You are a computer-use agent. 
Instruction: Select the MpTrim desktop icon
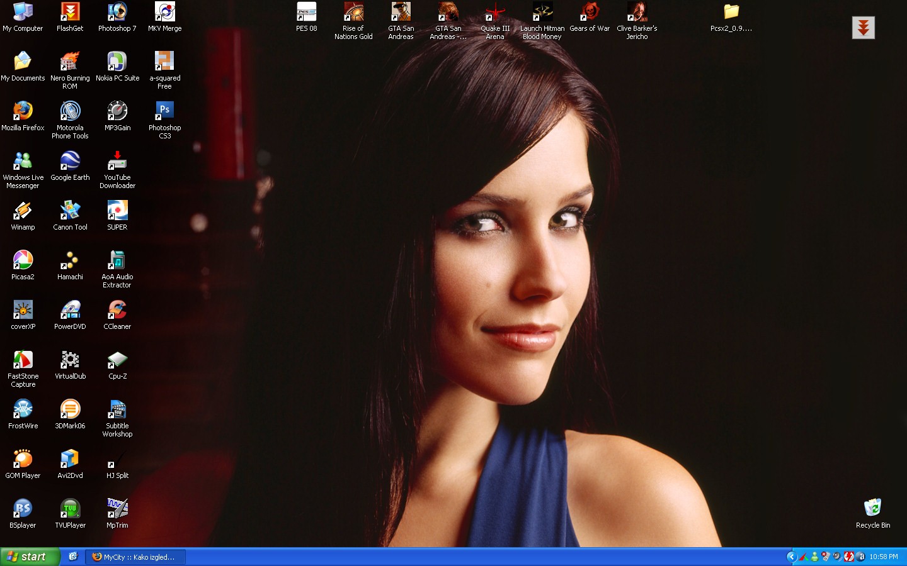(117, 514)
